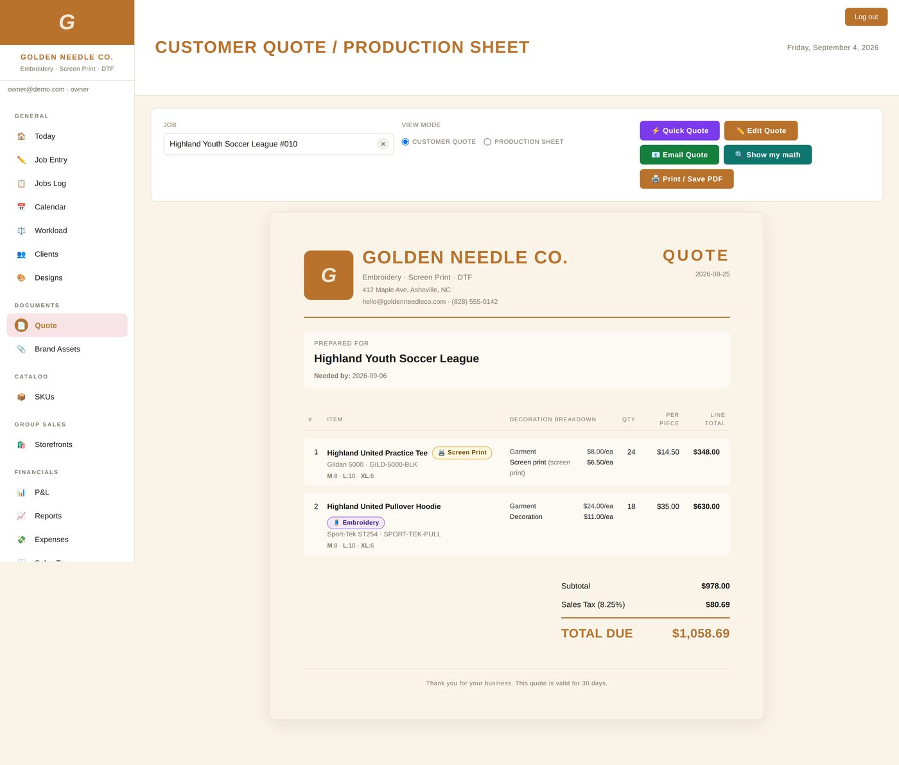The image size is (899, 765).
Task: Click the Email Quote button
Action: [679, 155]
